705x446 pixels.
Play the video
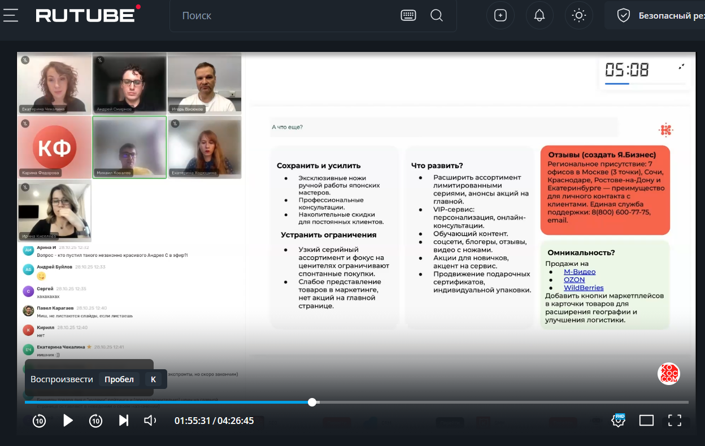(x=68, y=421)
